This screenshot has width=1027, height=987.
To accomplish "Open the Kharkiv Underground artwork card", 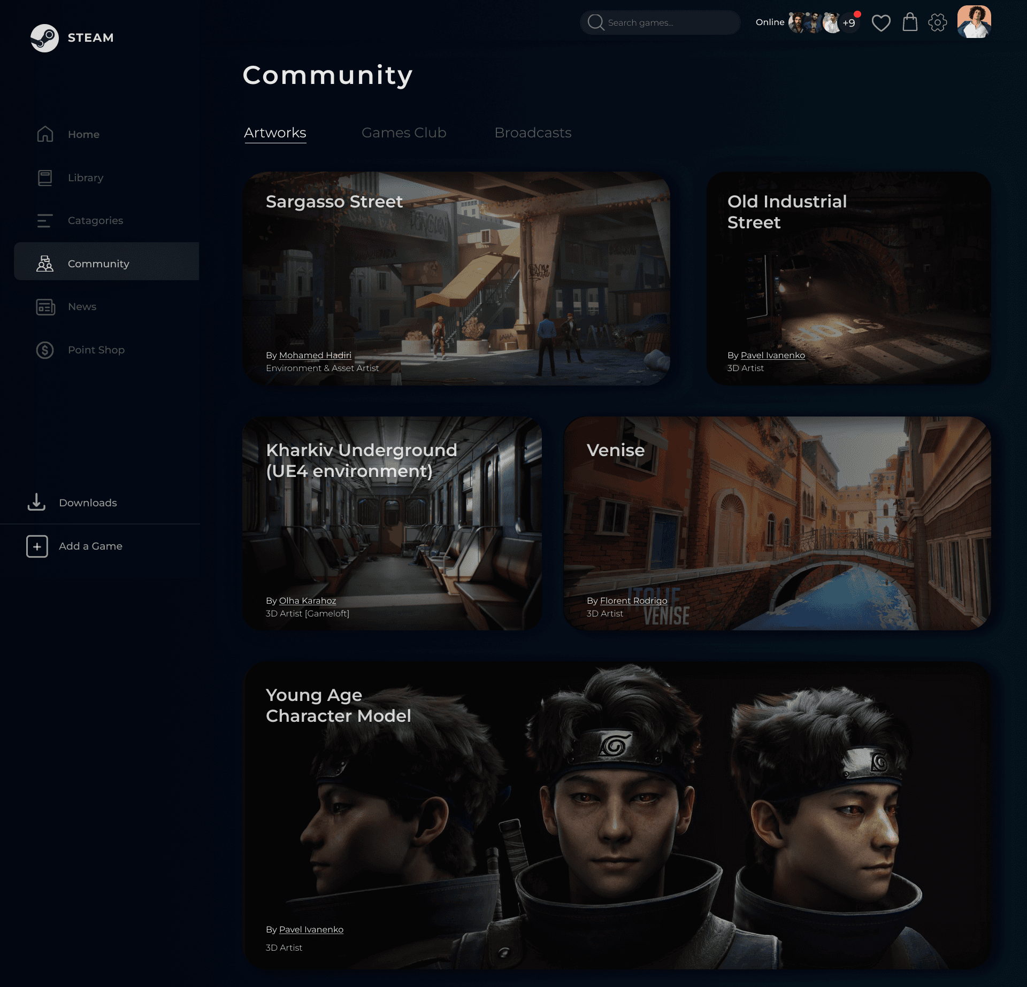I will 392,523.
